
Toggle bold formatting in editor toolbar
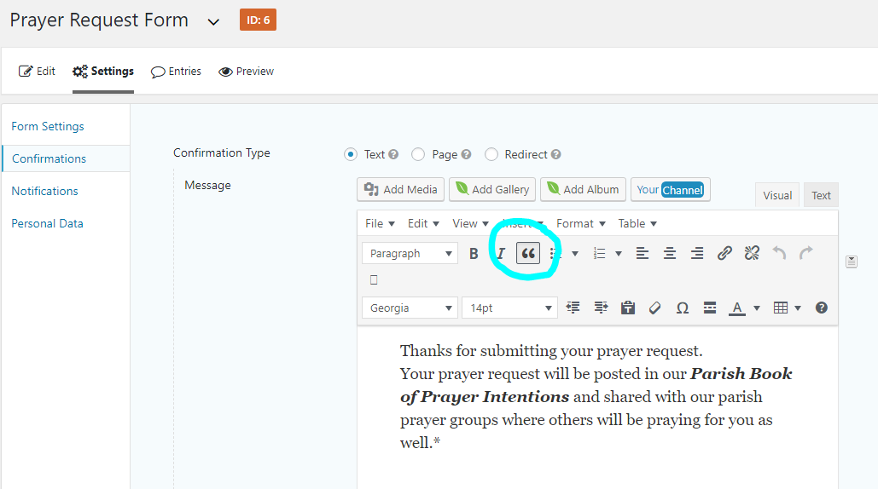tap(474, 253)
